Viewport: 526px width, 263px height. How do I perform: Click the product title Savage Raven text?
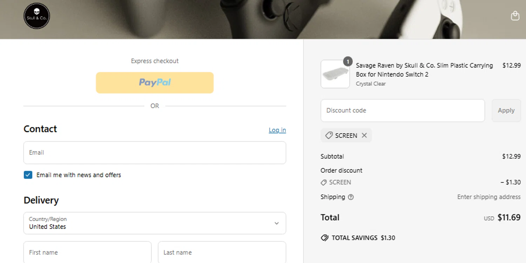click(424, 70)
